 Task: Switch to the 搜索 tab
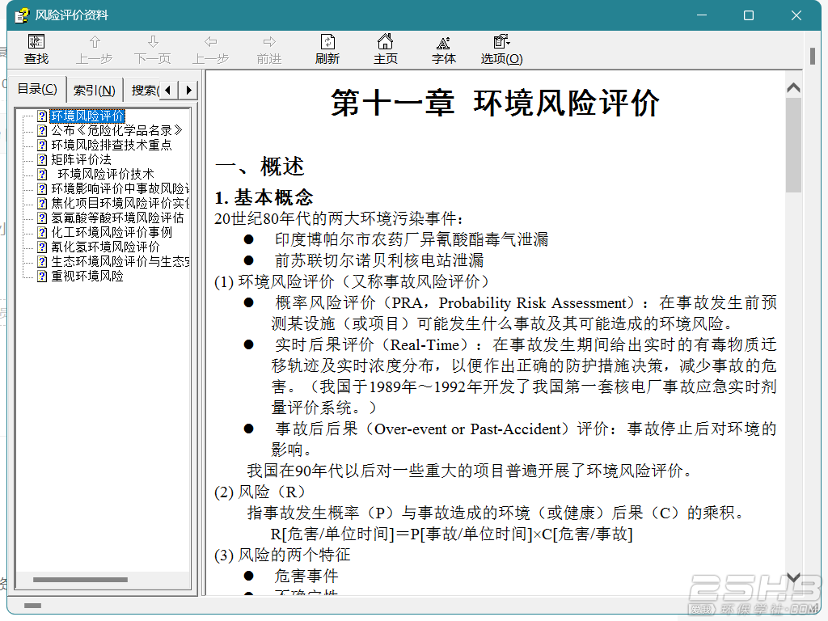(144, 91)
